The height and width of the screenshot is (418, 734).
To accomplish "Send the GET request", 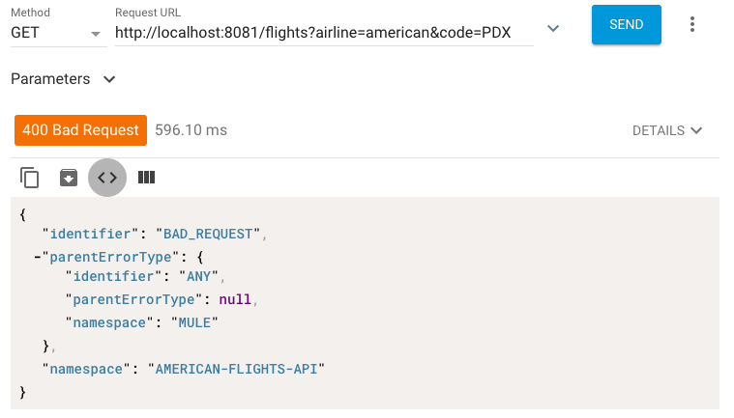I will coord(627,25).
